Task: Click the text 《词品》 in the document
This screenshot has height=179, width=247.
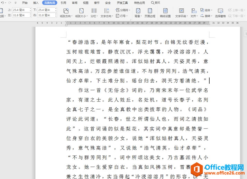Action: (197, 109)
